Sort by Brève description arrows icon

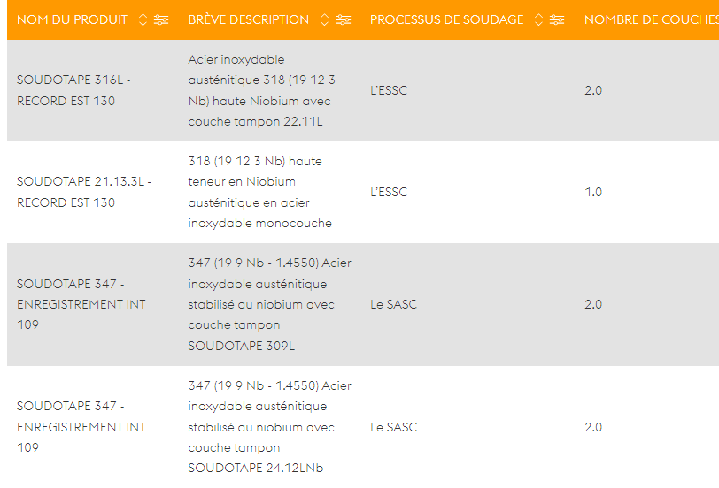(x=324, y=19)
